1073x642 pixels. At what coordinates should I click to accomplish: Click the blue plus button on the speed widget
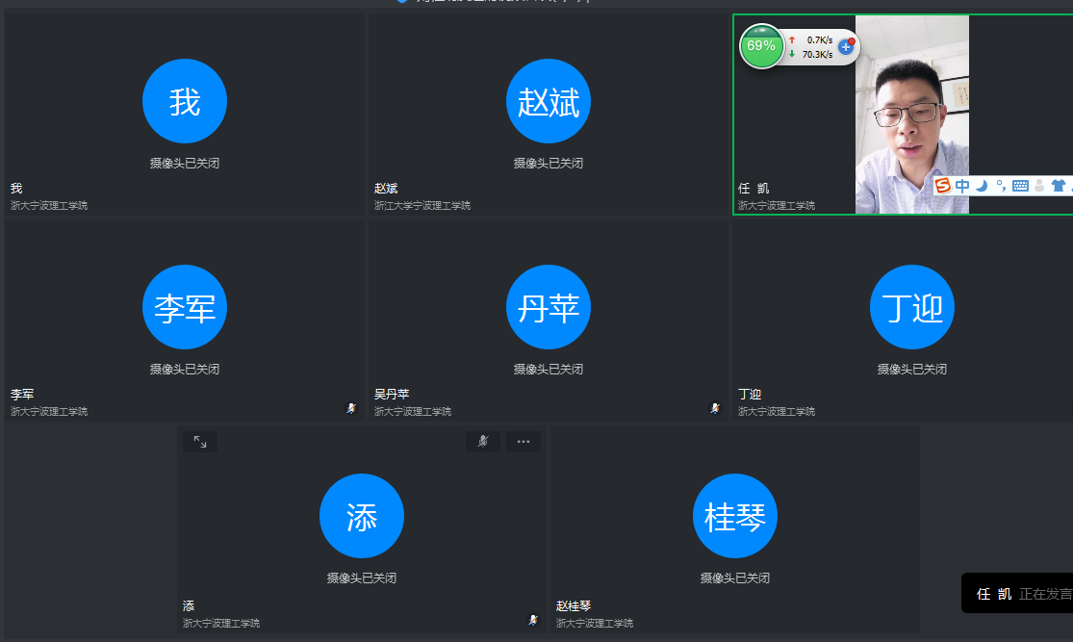(847, 46)
